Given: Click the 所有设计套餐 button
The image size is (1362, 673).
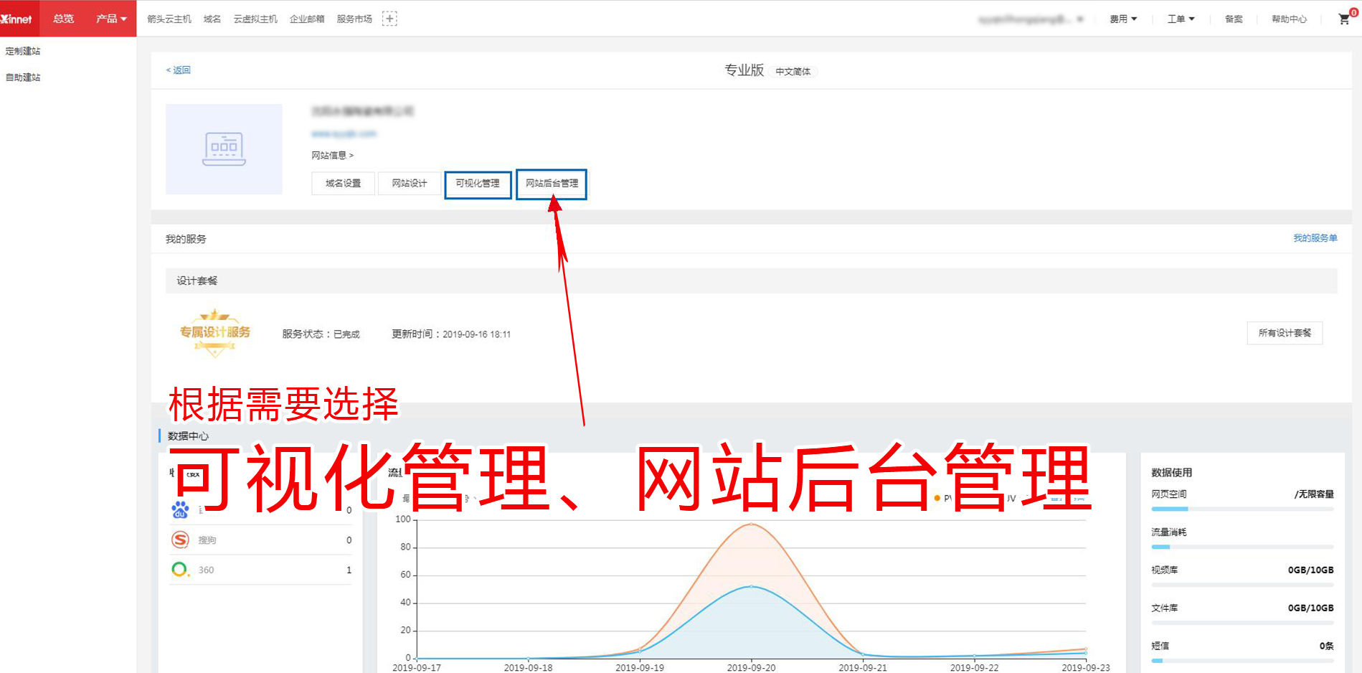Looking at the screenshot, I should [x=1285, y=333].
